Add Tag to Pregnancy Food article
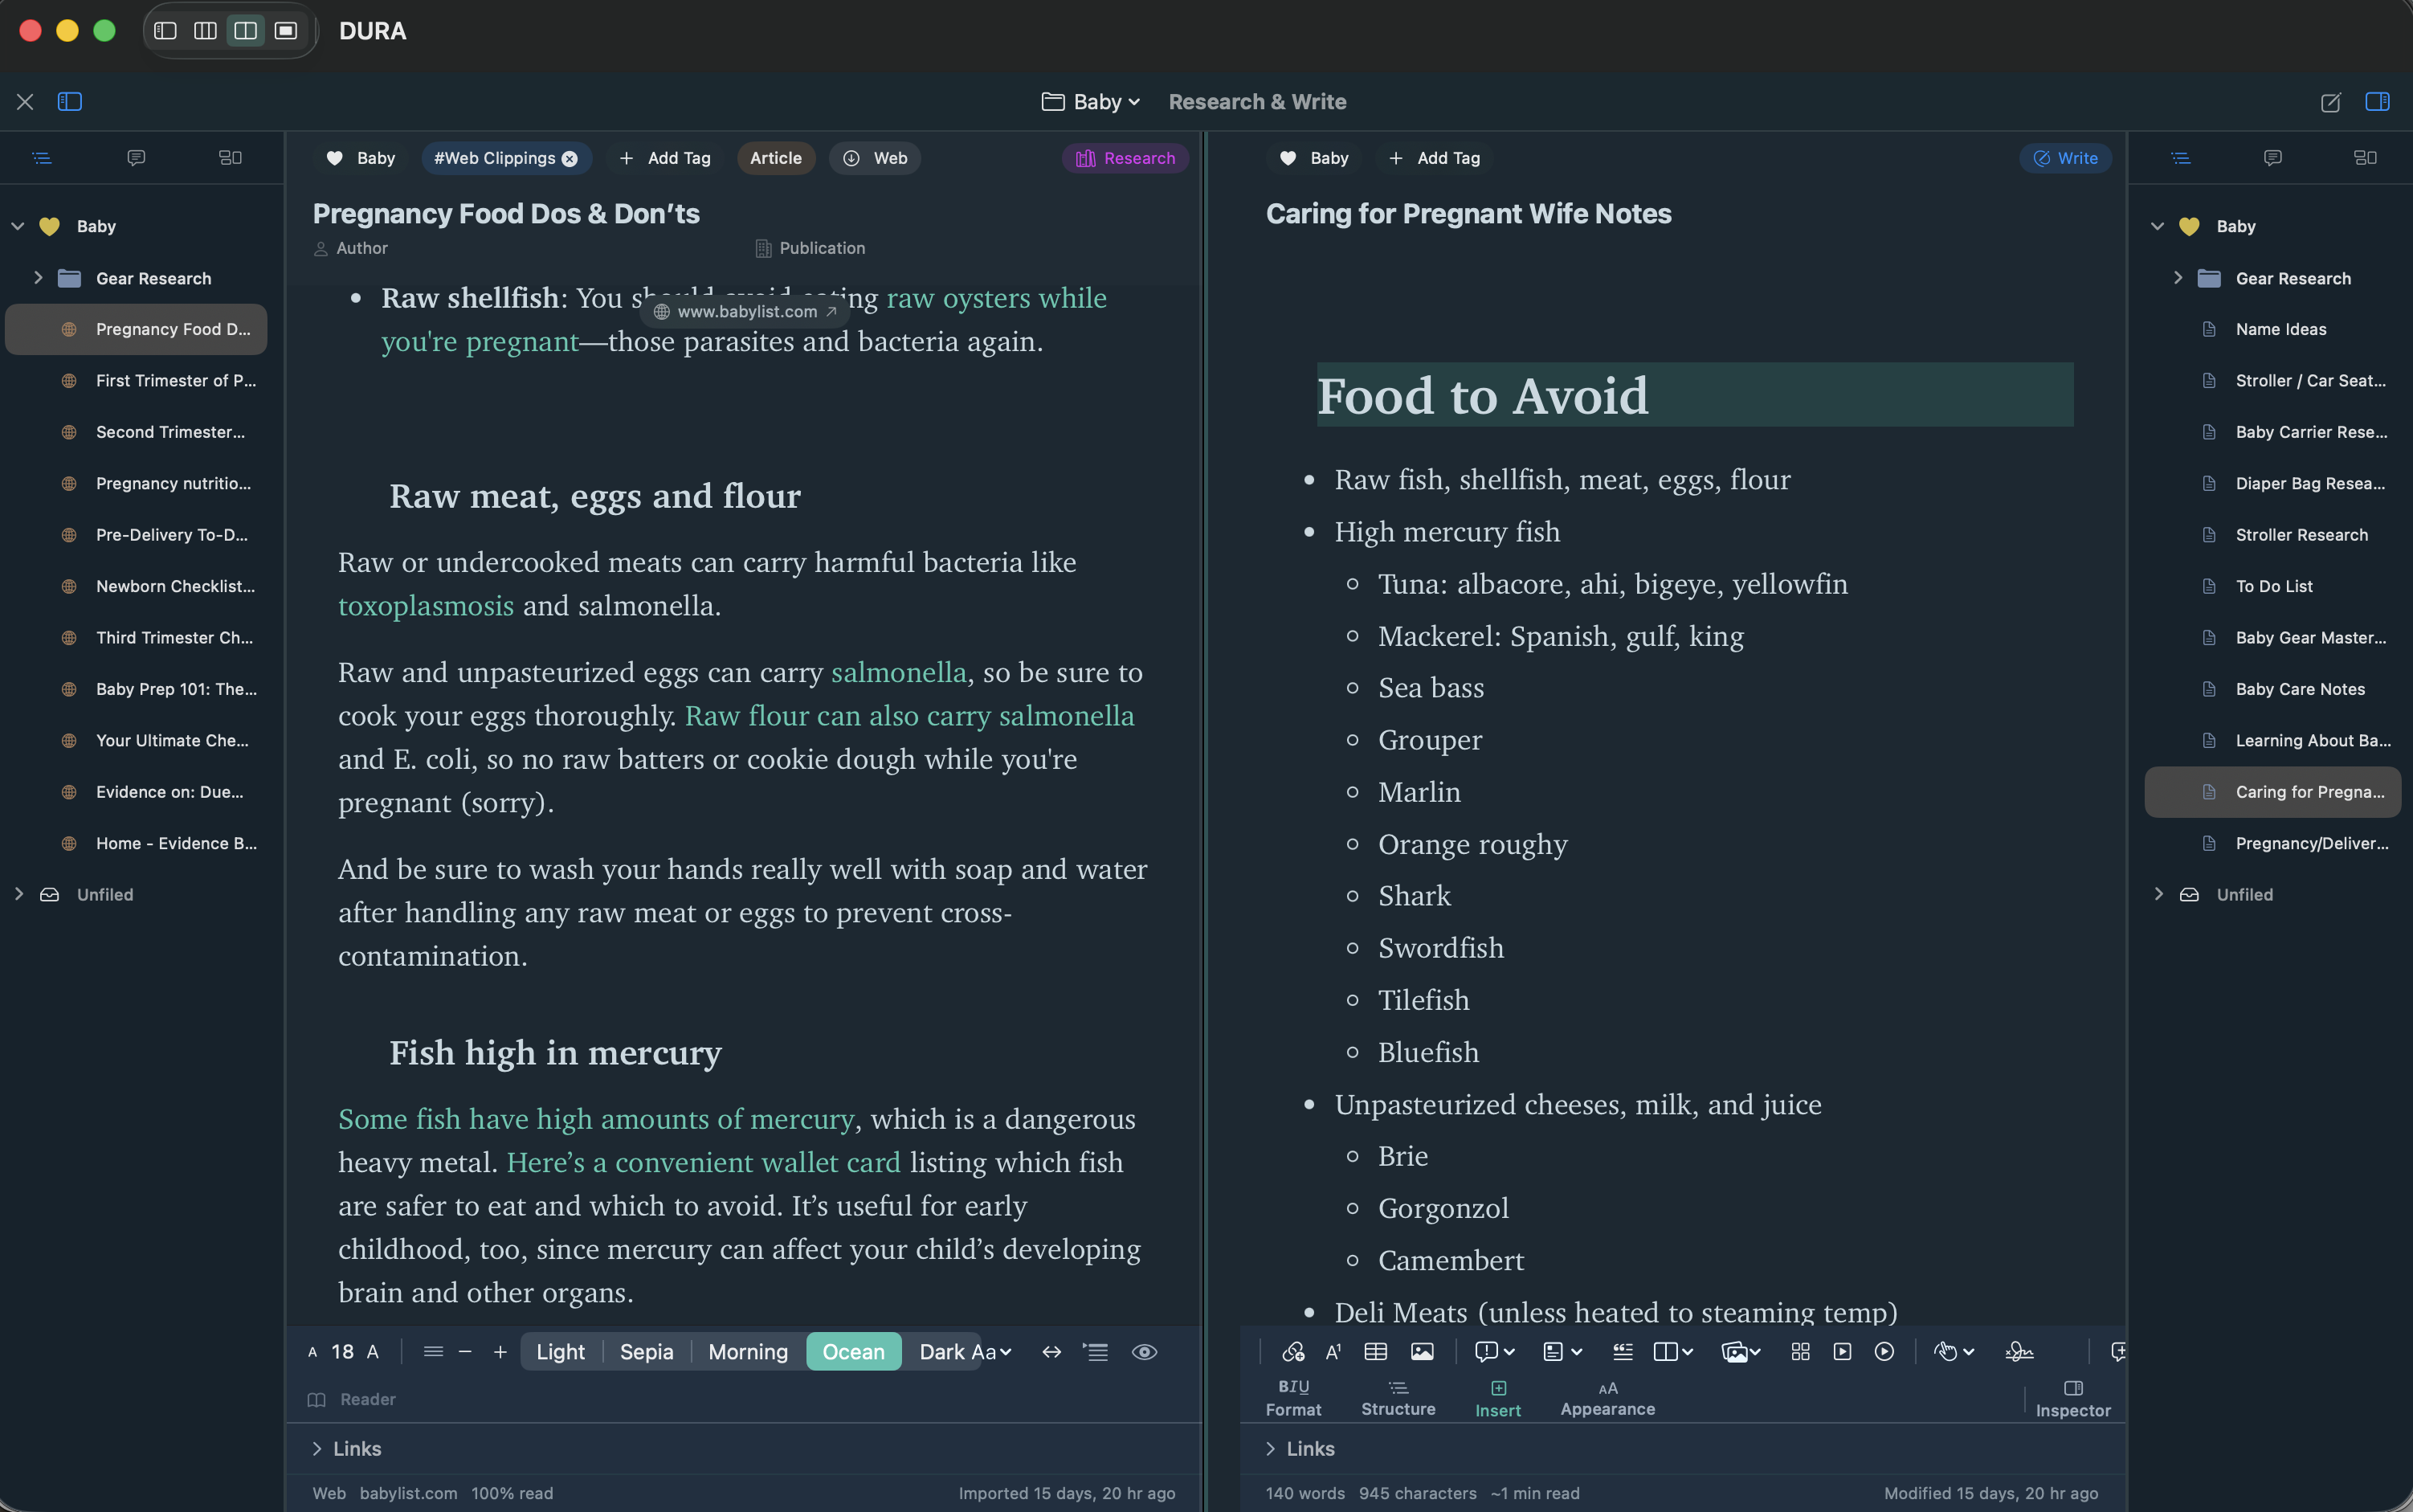This screenshot has height=1512, width=2413. [x=665, y=158]
